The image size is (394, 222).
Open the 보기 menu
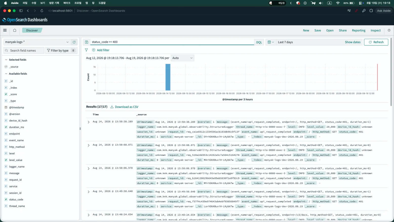(43, 3)
